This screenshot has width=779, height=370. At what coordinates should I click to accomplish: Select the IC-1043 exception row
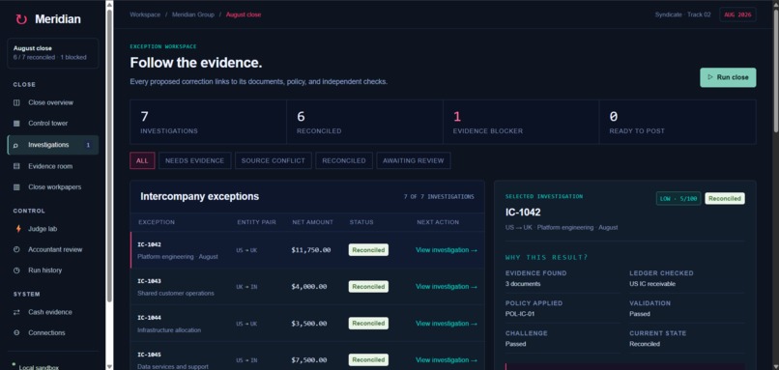click(x=307, y=287)
